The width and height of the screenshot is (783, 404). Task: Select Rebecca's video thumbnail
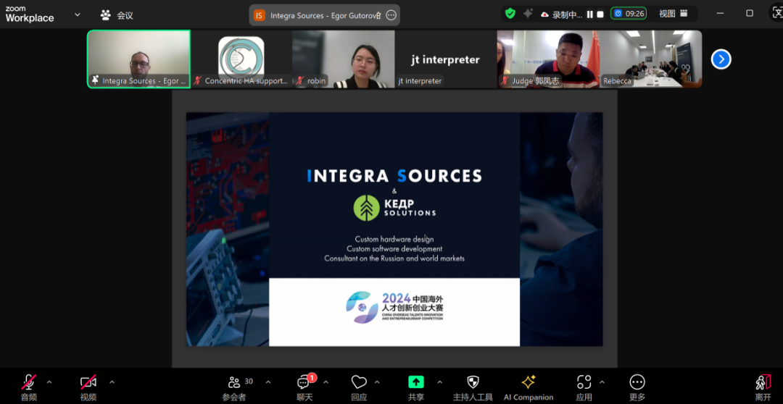pyautogui.click(x=650, y=59)
